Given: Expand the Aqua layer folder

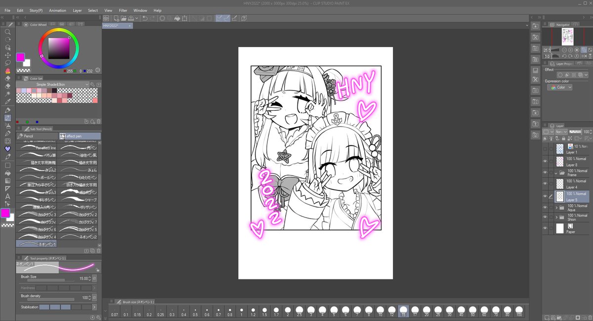Looking at the screenshot, I should pos(556,208).
